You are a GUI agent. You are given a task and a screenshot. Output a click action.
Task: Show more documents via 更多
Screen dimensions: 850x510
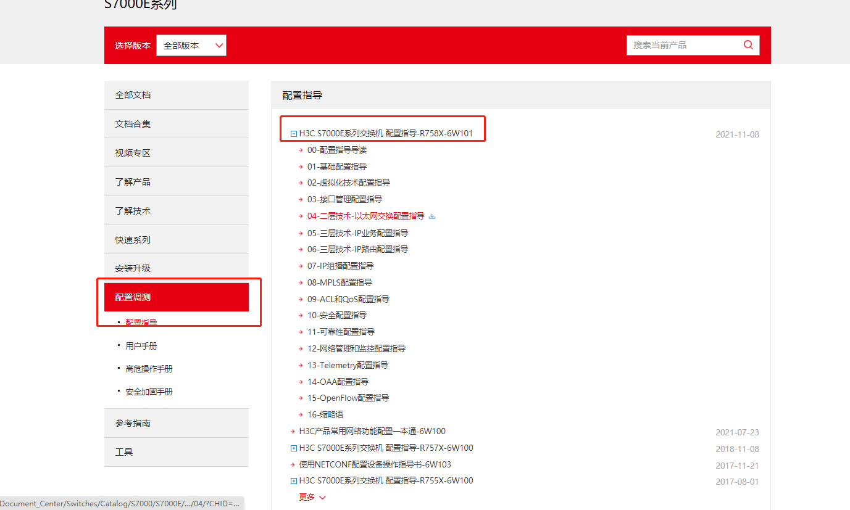(x=312, y=497)
